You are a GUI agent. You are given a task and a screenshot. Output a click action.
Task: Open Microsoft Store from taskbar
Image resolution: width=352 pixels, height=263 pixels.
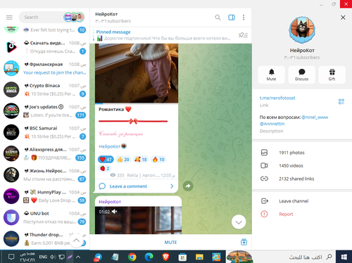tap(182, 257)
